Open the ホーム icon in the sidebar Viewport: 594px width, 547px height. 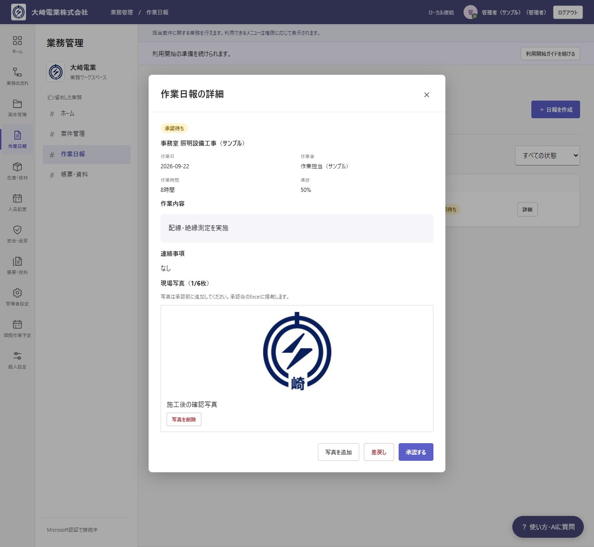tap(17, 41)
